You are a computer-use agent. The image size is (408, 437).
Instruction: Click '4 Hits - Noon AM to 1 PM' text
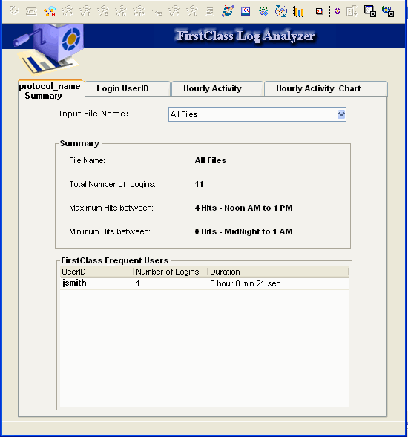click(244, 208)
